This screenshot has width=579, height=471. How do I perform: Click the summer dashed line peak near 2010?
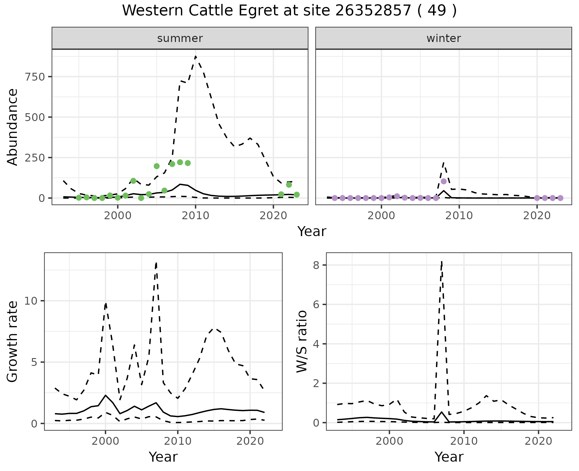[x=196, y=56]
